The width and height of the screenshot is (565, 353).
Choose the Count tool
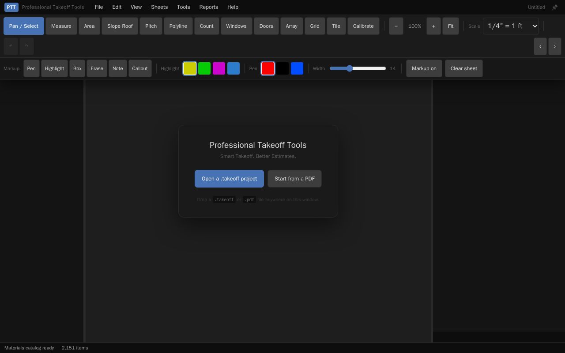click(x=207, y=26)
